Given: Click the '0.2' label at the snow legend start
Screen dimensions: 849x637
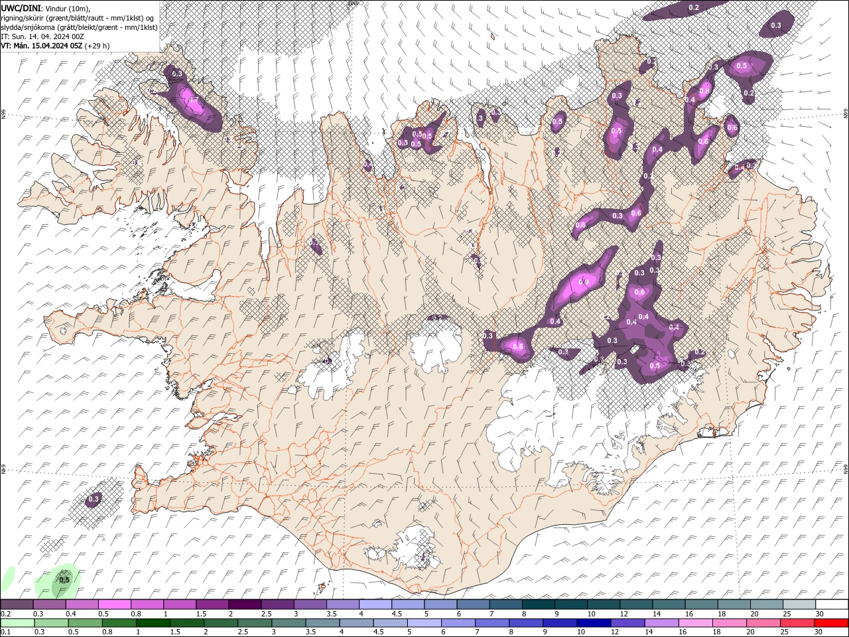Looking at the screenshot, I should point(5,614).
